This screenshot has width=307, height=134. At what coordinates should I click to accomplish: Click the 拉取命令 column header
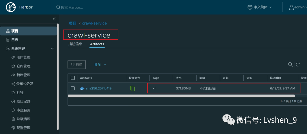pyautogui.click(x=134, y=78)
